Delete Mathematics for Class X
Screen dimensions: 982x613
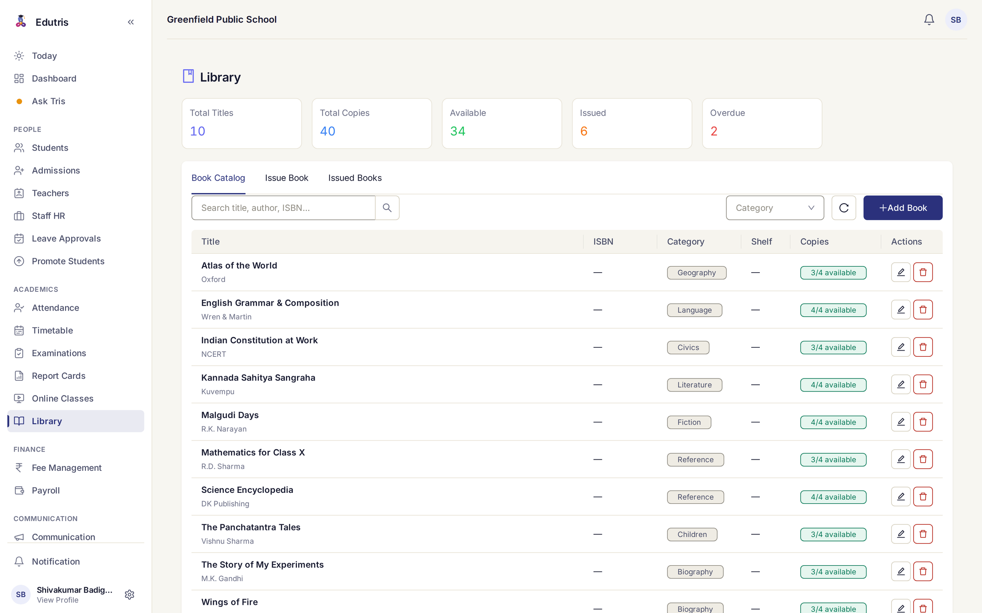(923, 459)
